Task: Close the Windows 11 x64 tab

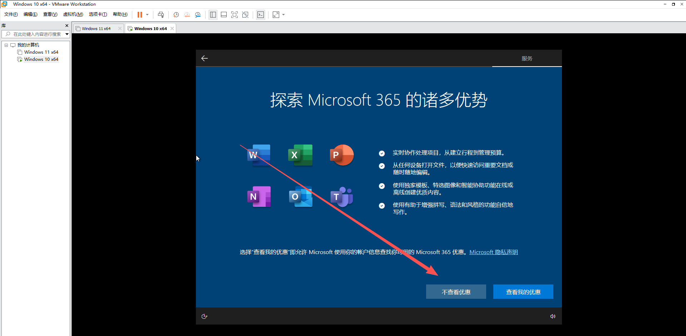Action: (120, 29)
